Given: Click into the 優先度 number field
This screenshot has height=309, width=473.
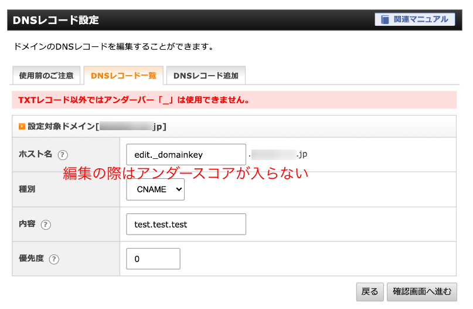Looking at the screenshot, I should pos(153,259).
